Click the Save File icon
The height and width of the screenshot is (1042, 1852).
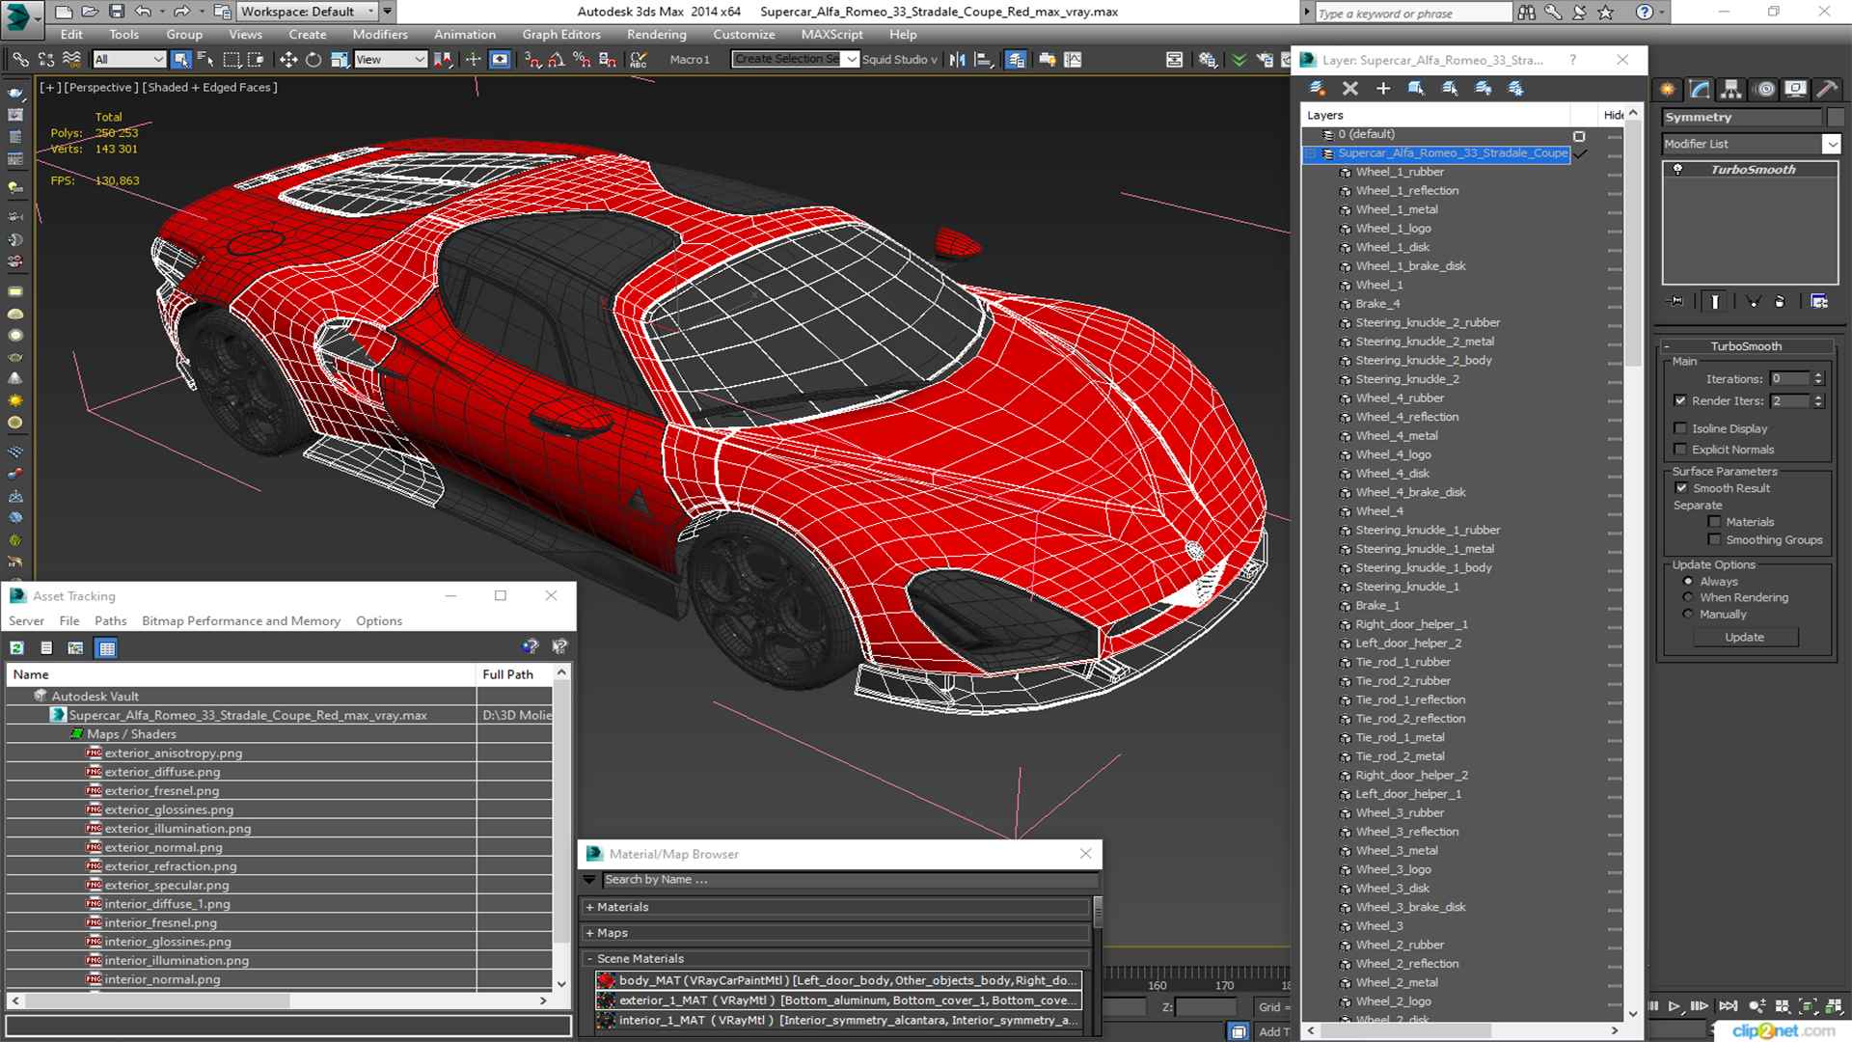(x=116, y=12)
